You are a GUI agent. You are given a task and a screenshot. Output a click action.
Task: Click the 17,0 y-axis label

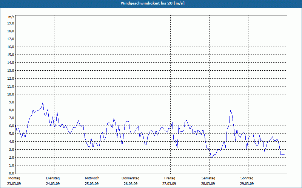pos(11,39)
